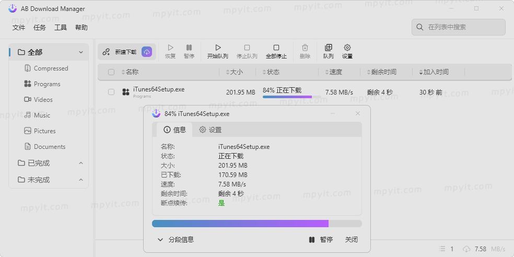This screenshot has height=257, width=514.
Task: Sort by 名称 column header
Action: click(130, 72)
